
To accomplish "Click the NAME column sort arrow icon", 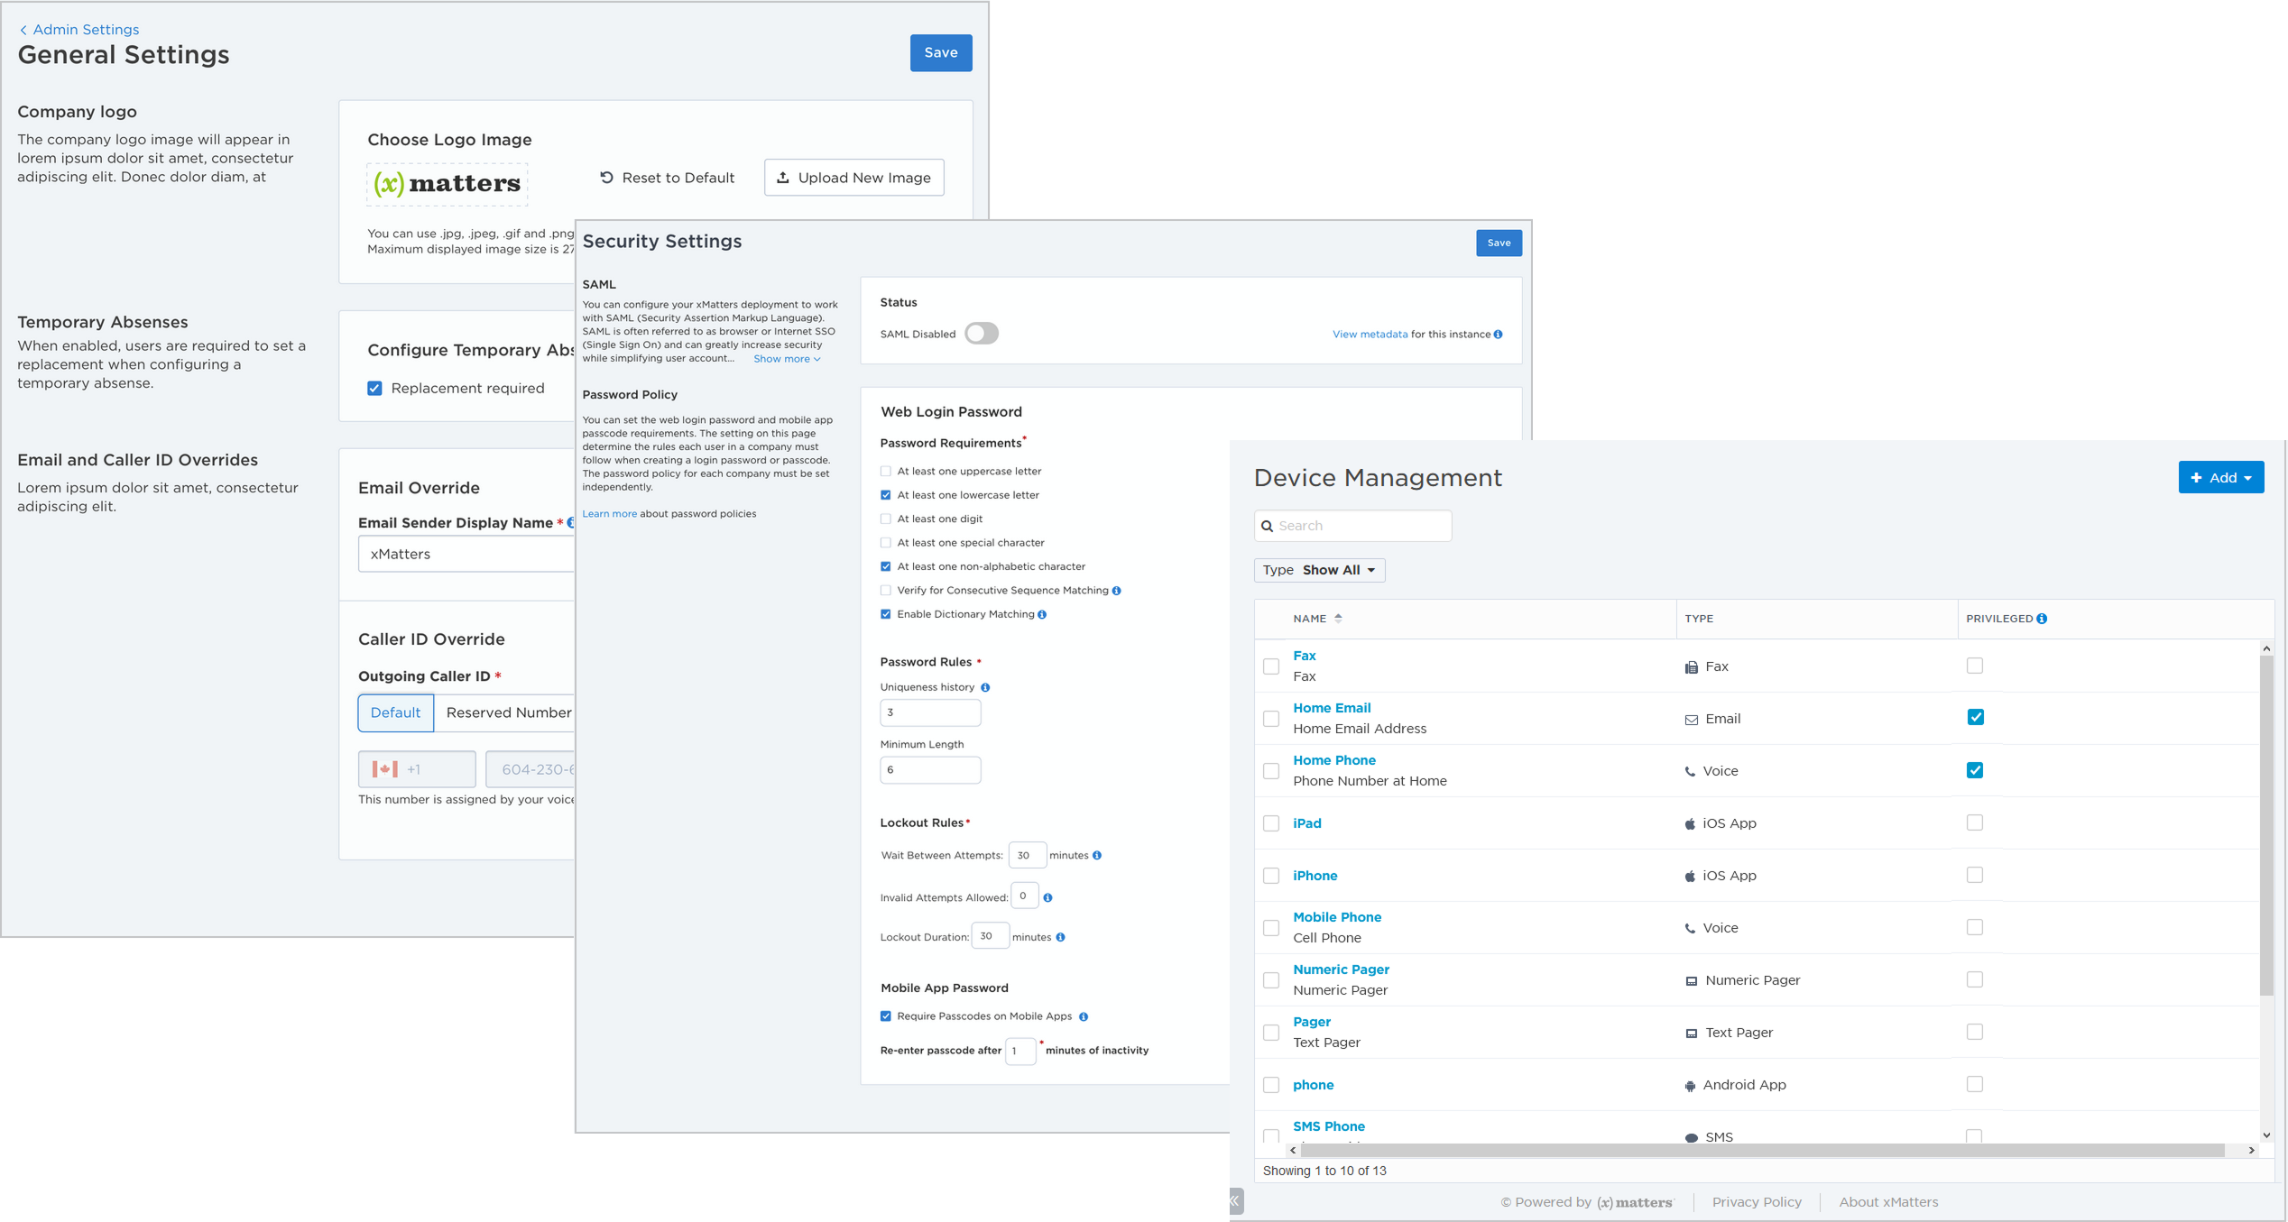I will [x=1338, y=619].
